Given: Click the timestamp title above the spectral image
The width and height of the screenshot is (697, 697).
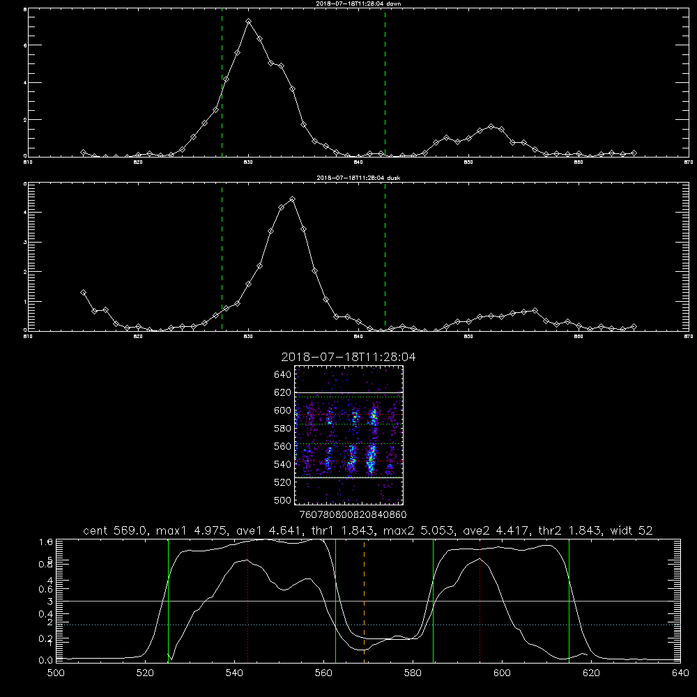Looking at the screenshot, I should pyautogui.click(x=348, y=357).
